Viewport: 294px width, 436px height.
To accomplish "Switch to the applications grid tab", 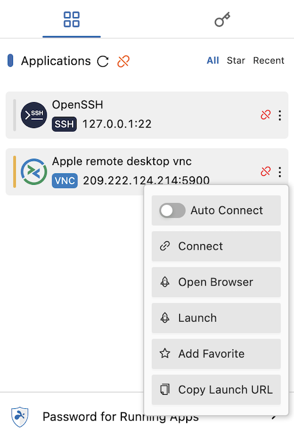I will pyautogui.click(x=72, y=19).
